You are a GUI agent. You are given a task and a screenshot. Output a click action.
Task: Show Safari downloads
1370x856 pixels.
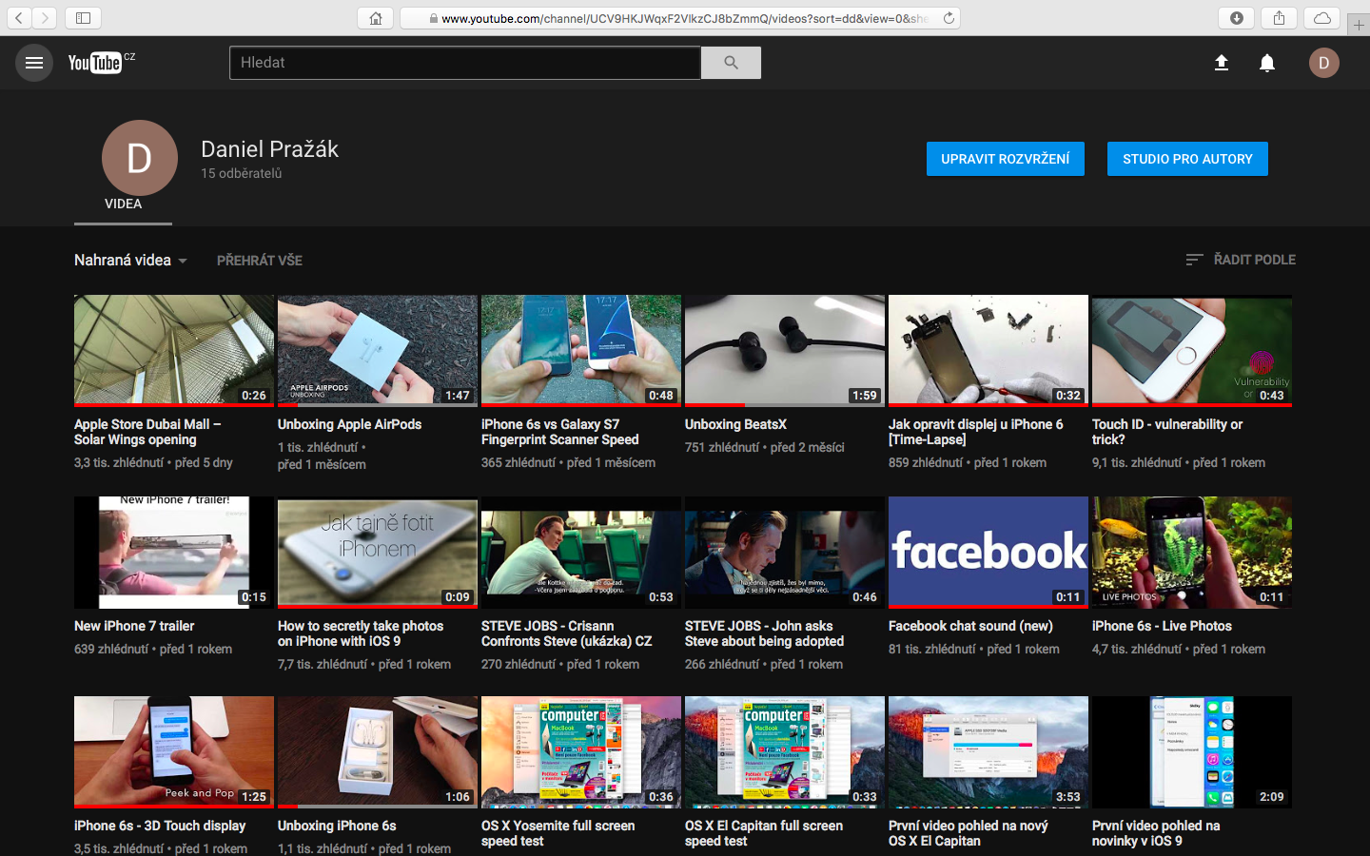pos(1237,18)
